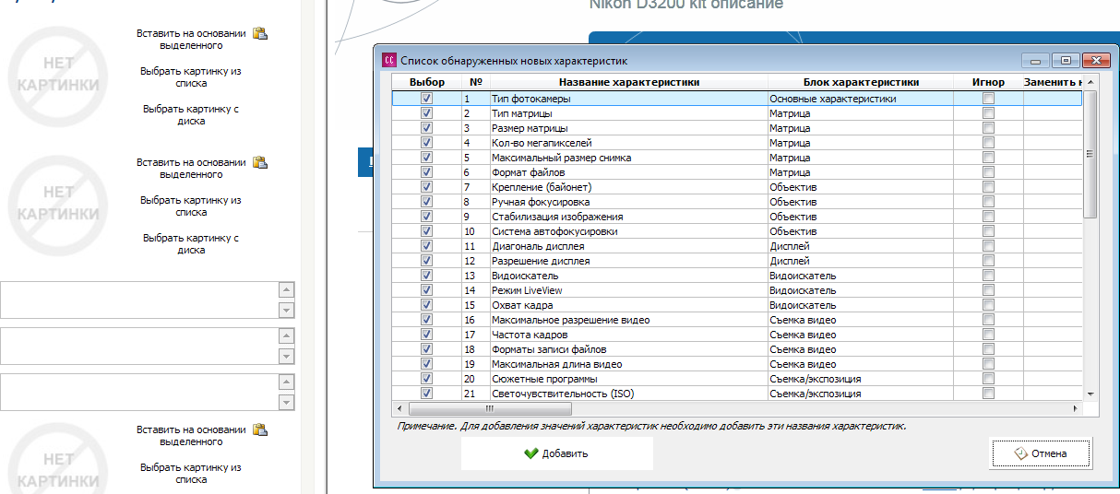Select Крепление (байонет) cell

point(628,187)
